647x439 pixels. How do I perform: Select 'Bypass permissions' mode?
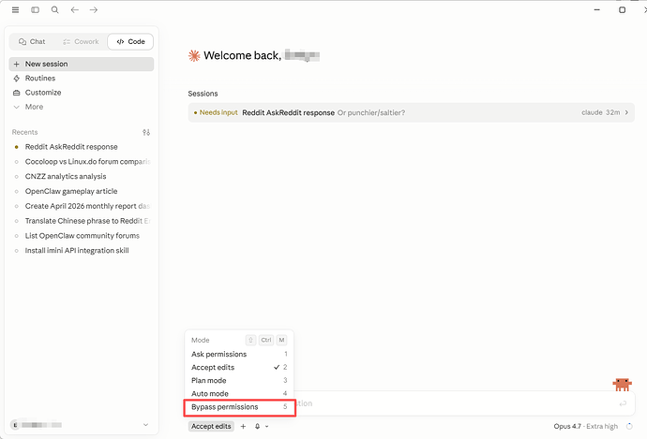point(239,407)
